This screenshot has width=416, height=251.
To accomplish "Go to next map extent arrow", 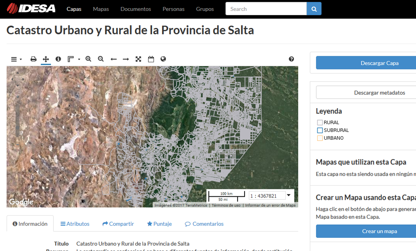I will click(126, 59).
